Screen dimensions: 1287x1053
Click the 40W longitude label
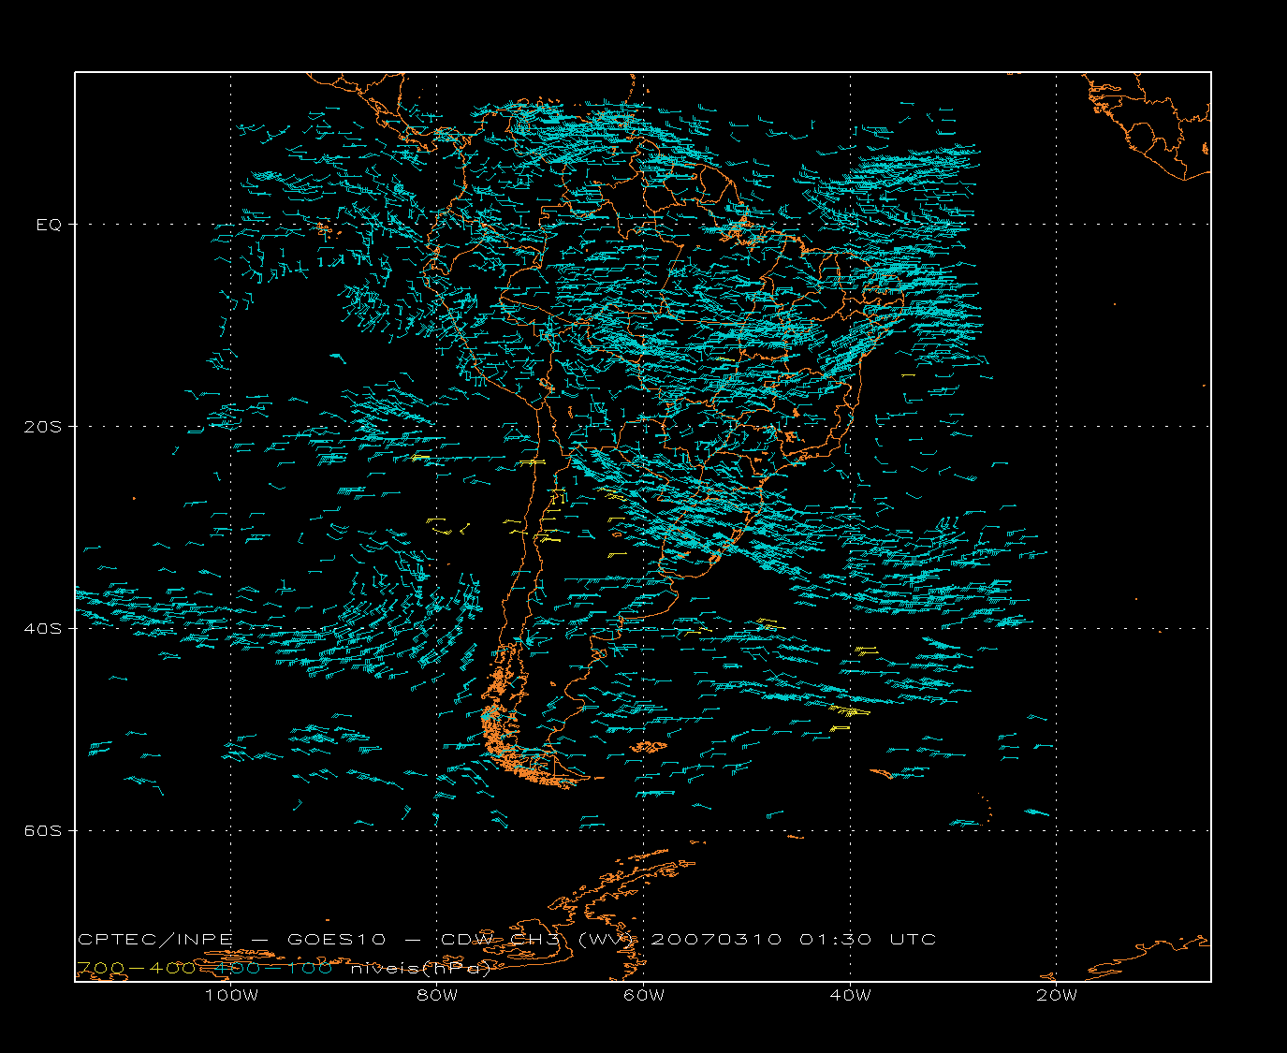coord(850,995)
